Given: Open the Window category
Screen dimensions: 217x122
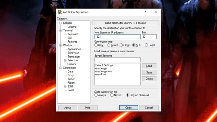Looking at the screenshot, I should 67,45.
